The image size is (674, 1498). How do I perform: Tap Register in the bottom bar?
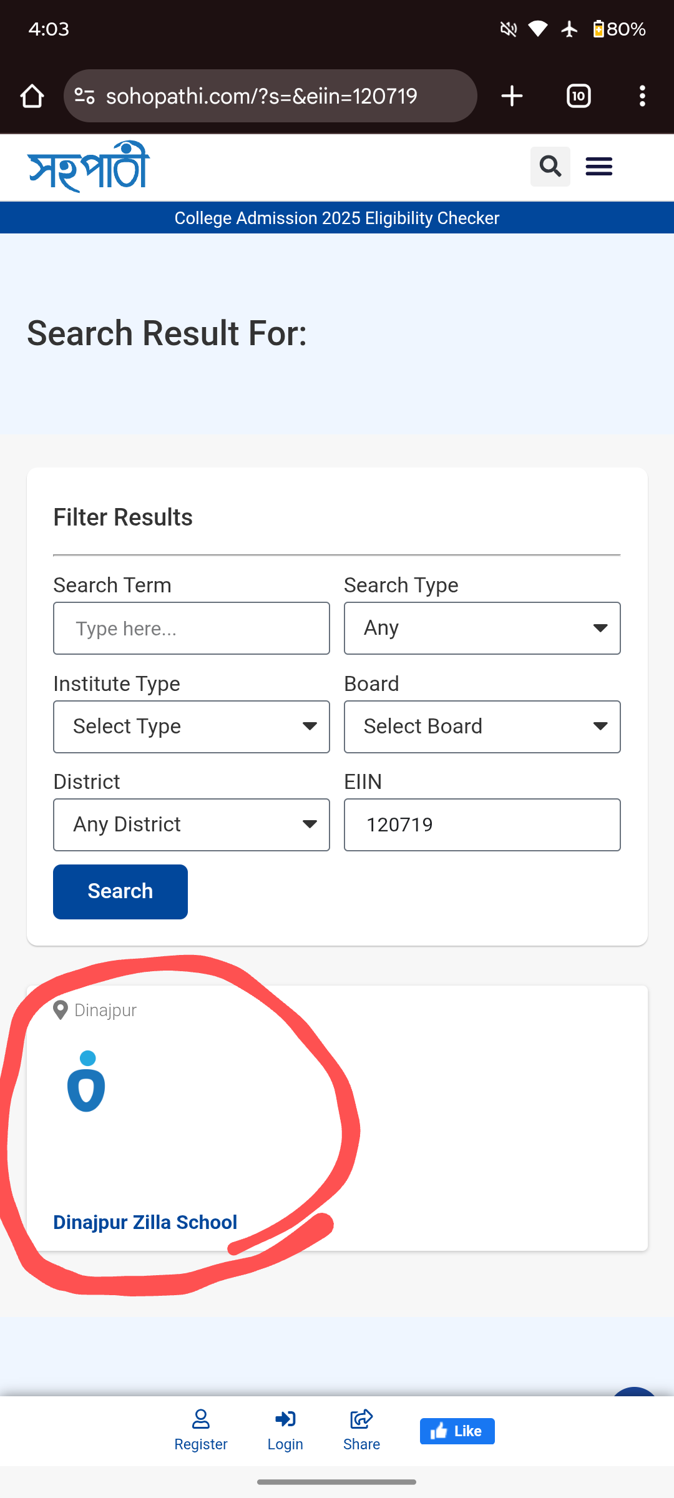pos(200,1430)
